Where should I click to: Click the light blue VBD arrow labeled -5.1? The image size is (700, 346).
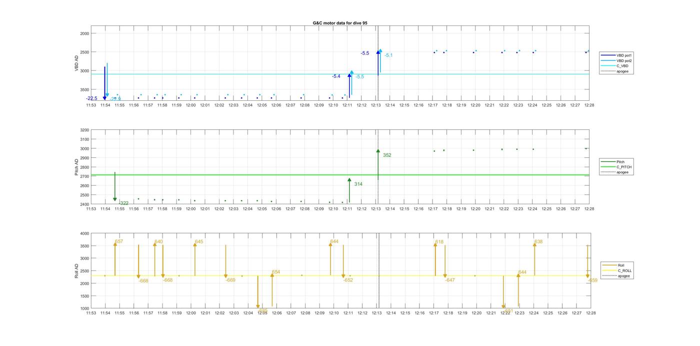click(380, 60)
